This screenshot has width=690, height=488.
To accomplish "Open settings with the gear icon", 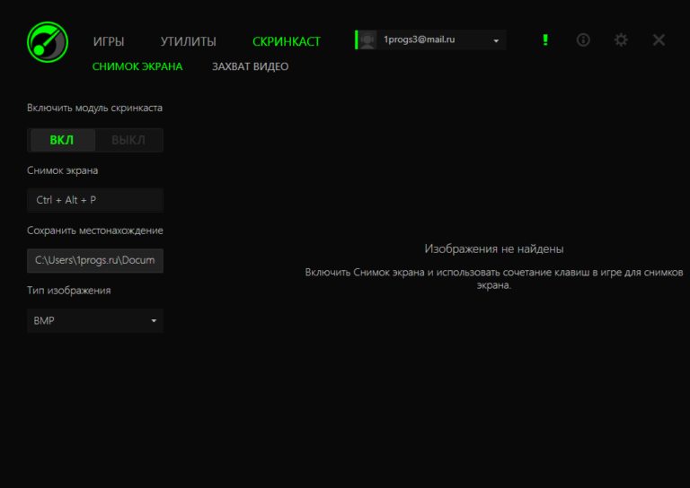I will click(x=621, y=40).
